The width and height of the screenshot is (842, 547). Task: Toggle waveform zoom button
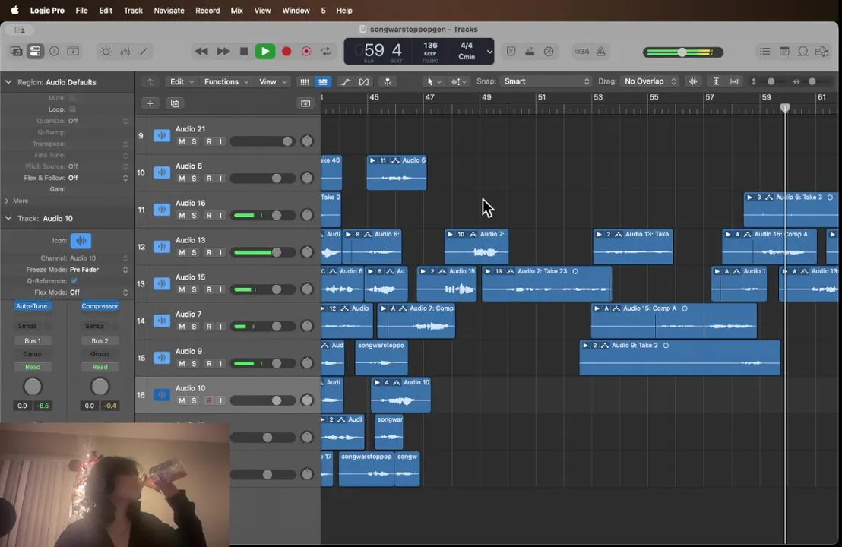point(693,81)
